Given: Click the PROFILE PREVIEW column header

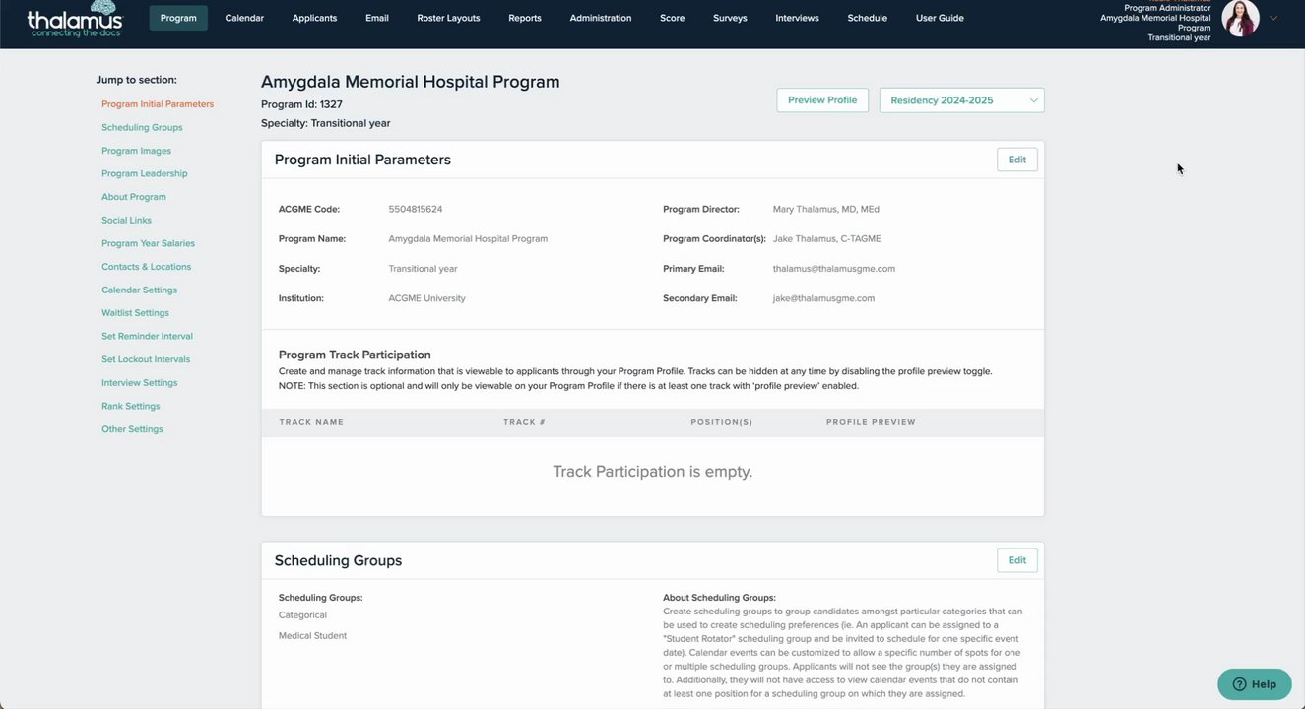Looking at the screenshot, I should 871,422.
